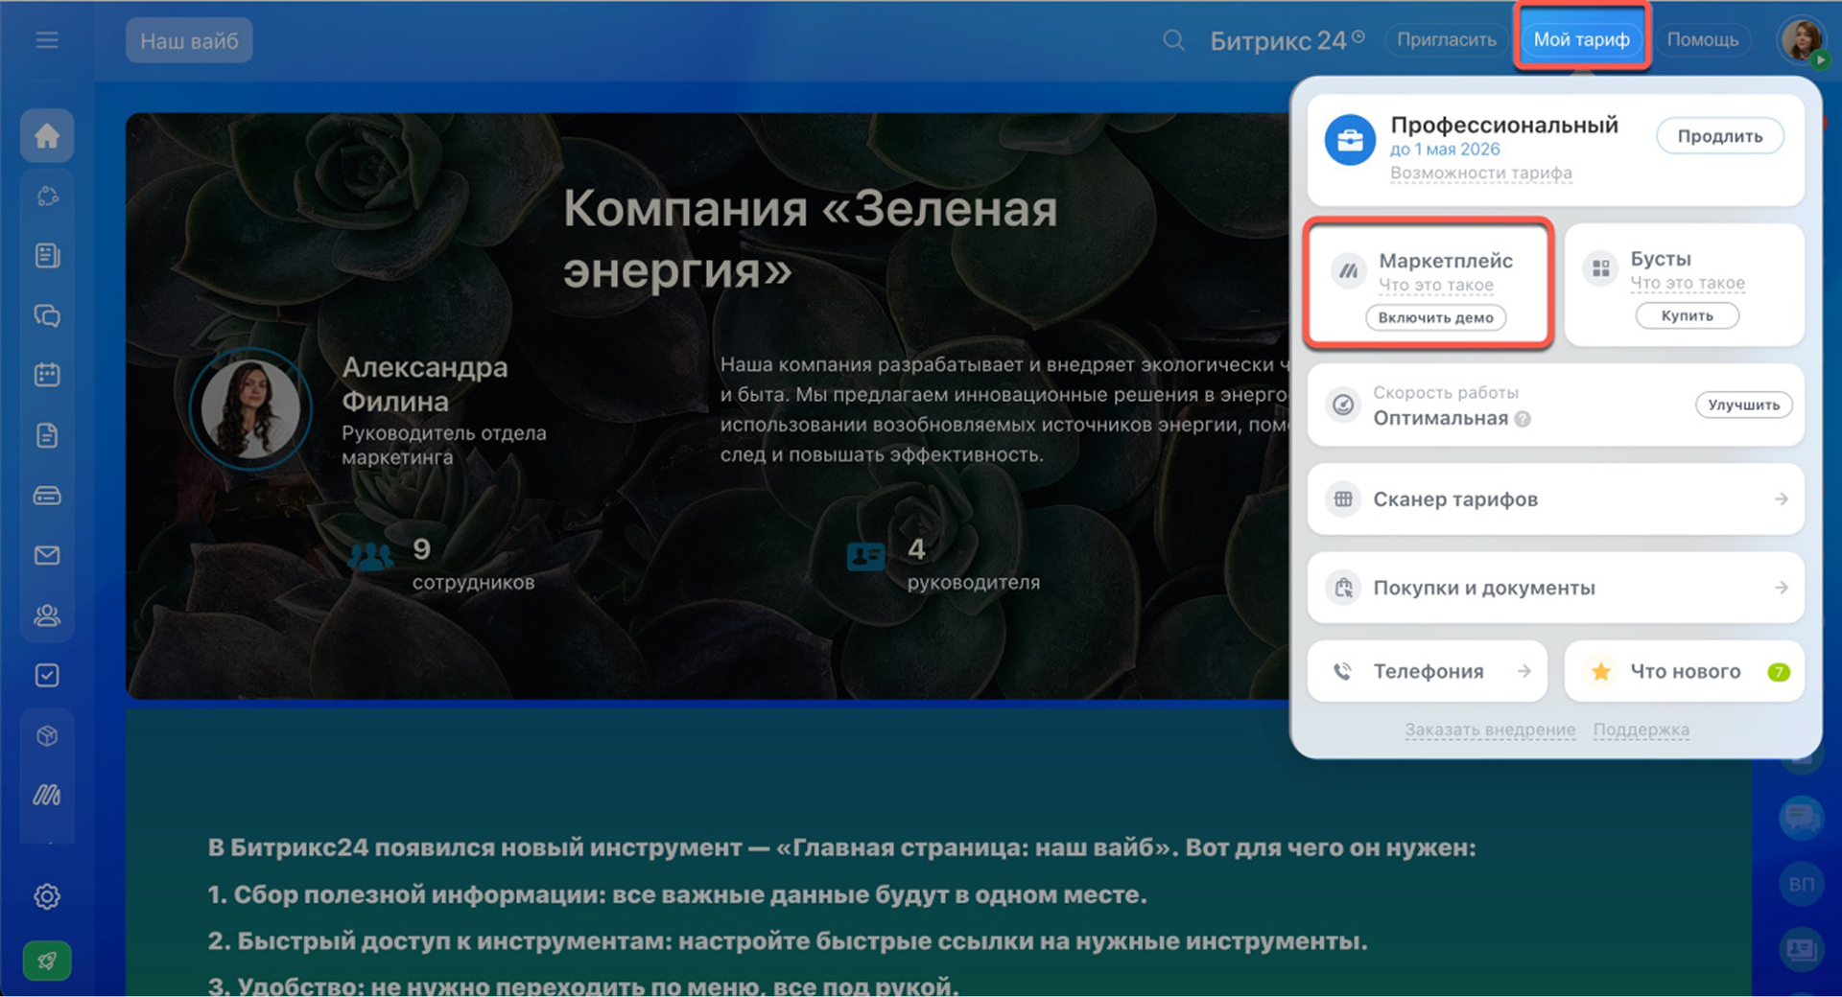1842x997 pixels.
Task: Click the tasks checkmark icon in sidebar
Action: click(47, 676)
